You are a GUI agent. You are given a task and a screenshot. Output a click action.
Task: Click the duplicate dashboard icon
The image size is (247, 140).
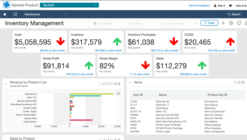[239, 23]
